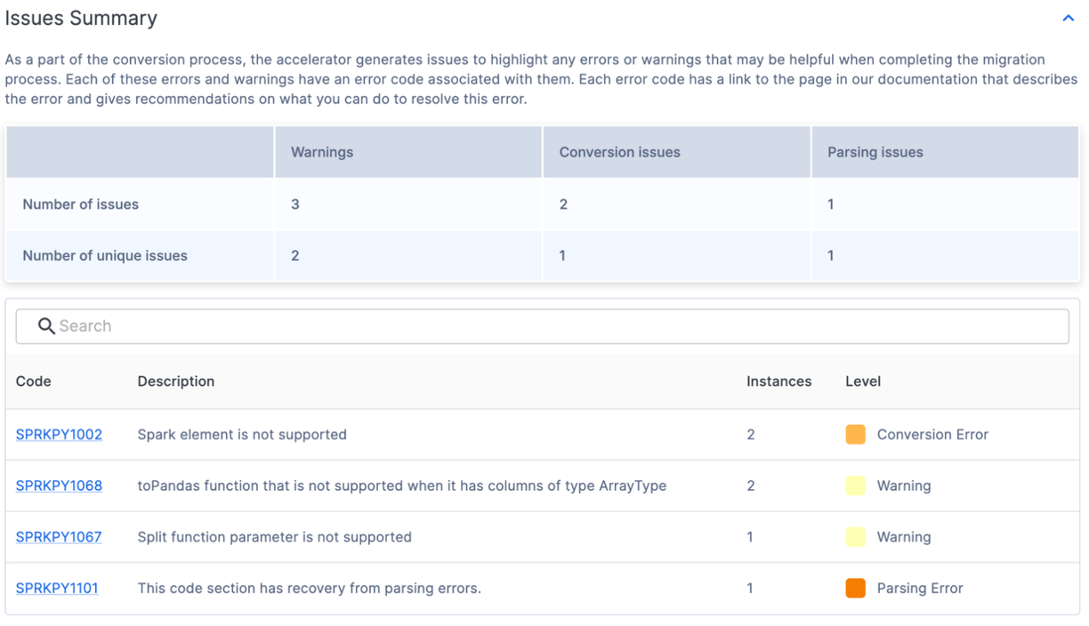Click the Issues Summary section title
This screenshot has height=626, width=1089.
click(81, 19)
